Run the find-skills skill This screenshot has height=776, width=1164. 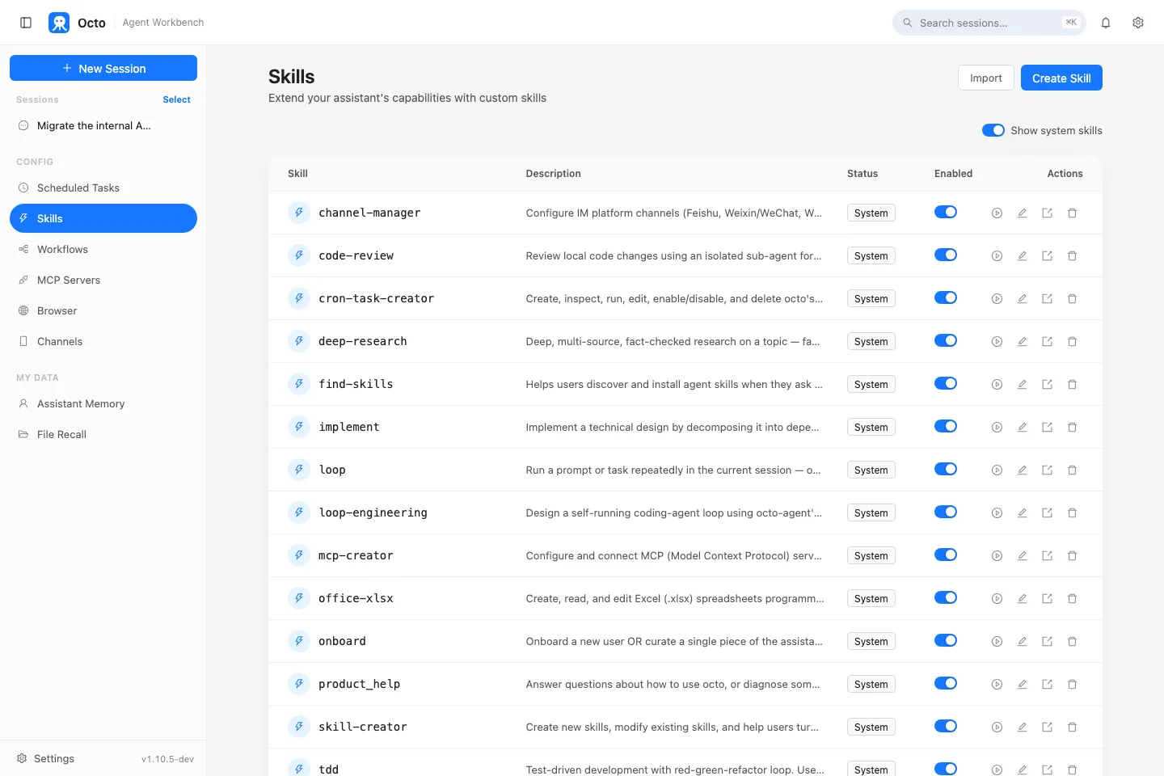click(x=997, y=385)
